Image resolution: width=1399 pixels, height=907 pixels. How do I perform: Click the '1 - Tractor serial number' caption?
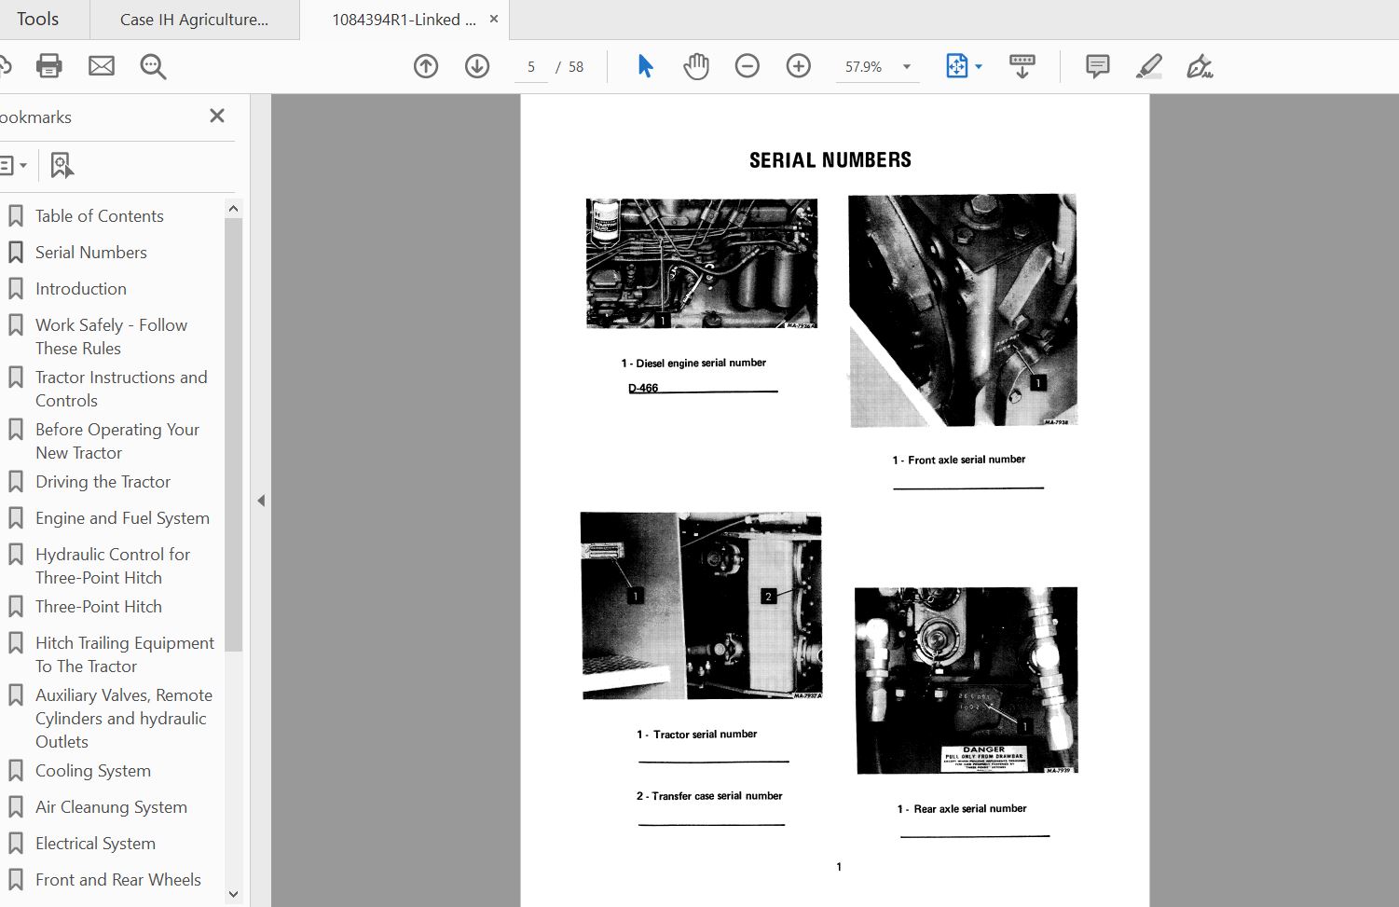pos(696,735)
